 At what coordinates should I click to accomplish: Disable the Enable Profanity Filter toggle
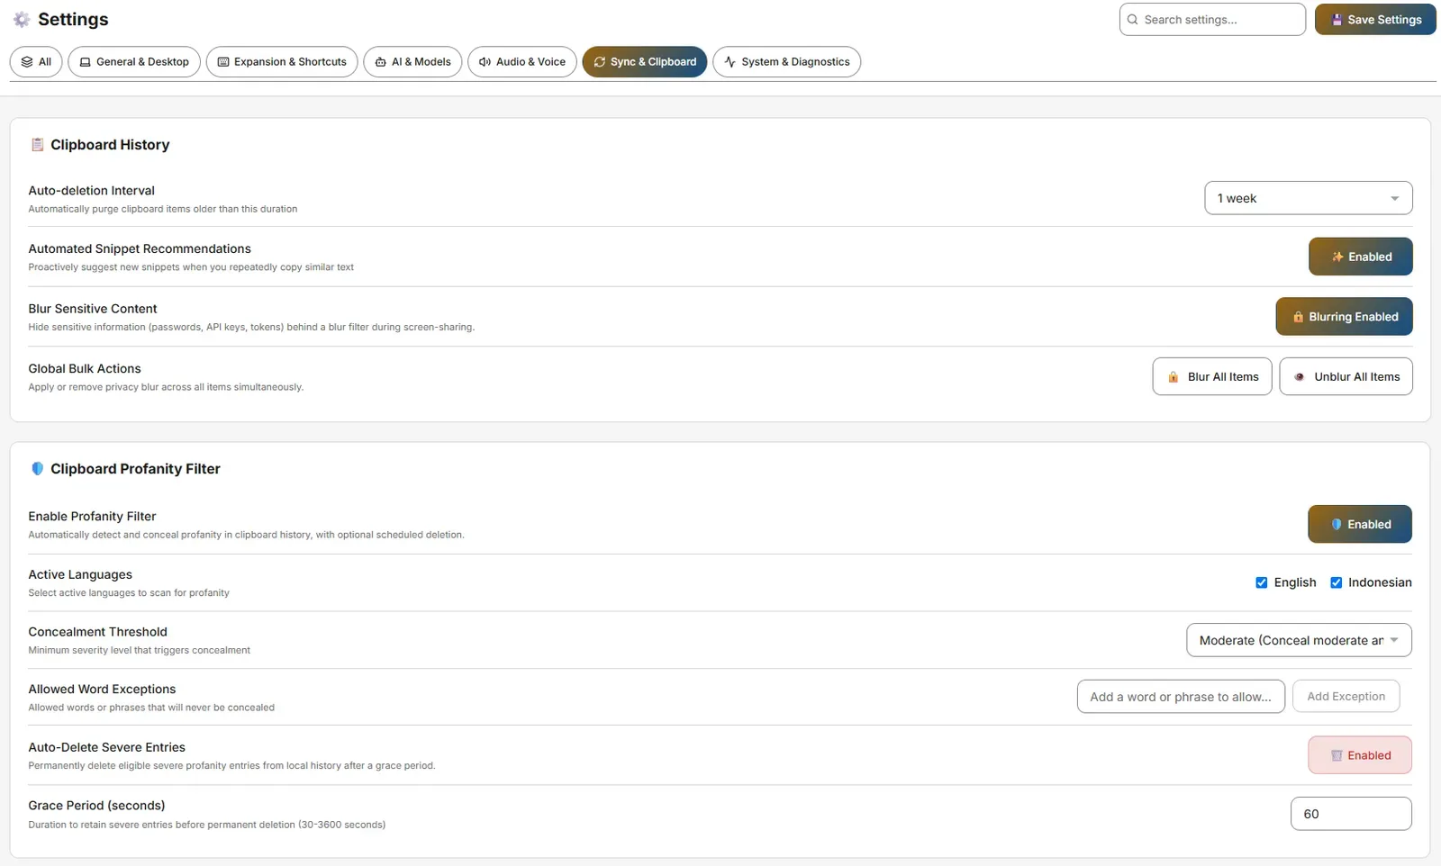(1360, 525)
